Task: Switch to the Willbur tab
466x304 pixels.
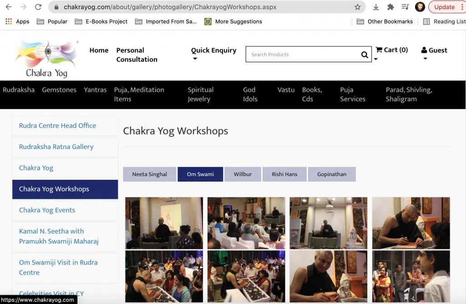Action: point(243,174)
